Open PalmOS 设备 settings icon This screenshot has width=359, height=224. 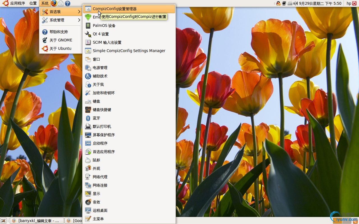[88, 26]
